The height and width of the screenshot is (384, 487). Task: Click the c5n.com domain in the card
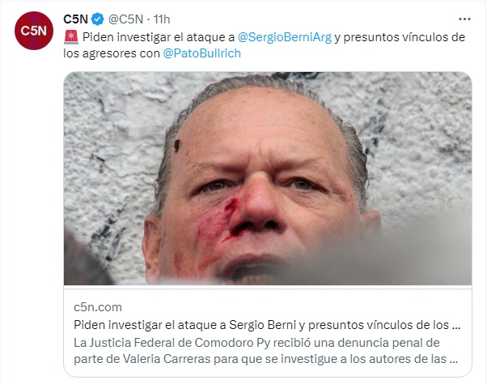(x=98, y=307)
